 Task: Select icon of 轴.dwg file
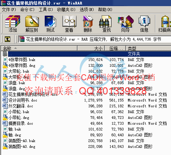click(x=5, y=135)
